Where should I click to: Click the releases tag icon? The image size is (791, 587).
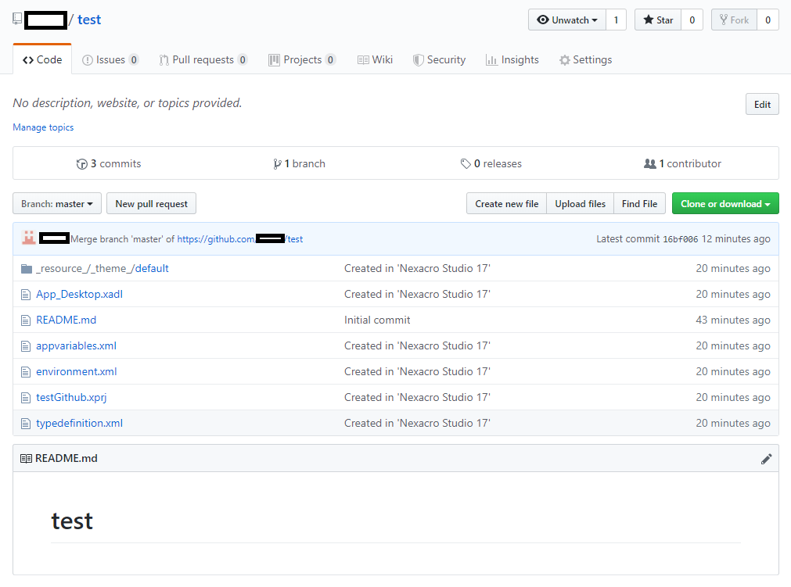tap(466, 163)
